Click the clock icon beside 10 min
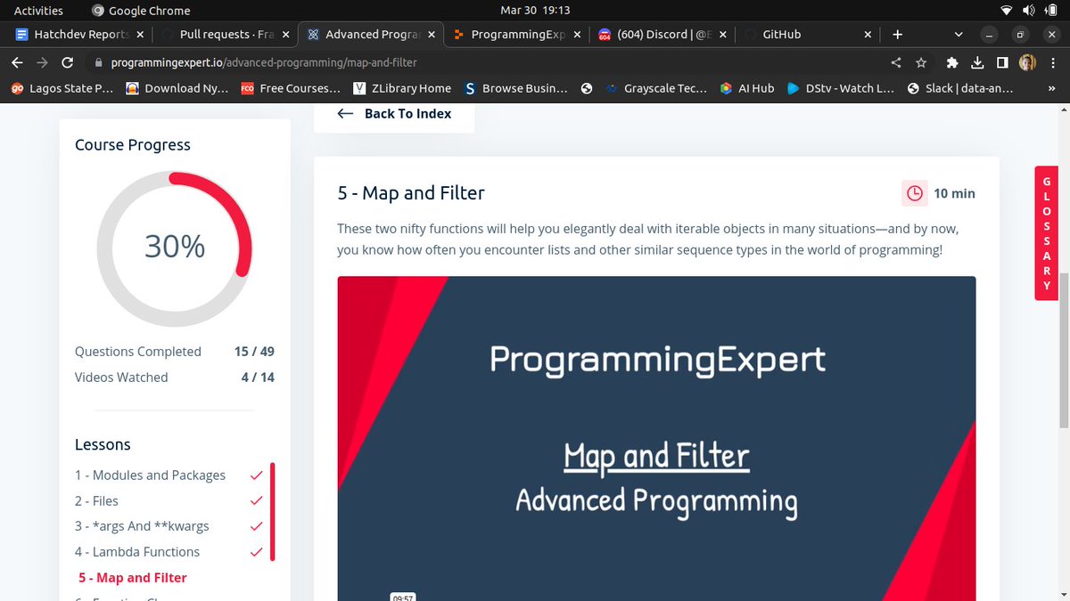This screenshot has height=601, width=1070. (x=914, y=193)
